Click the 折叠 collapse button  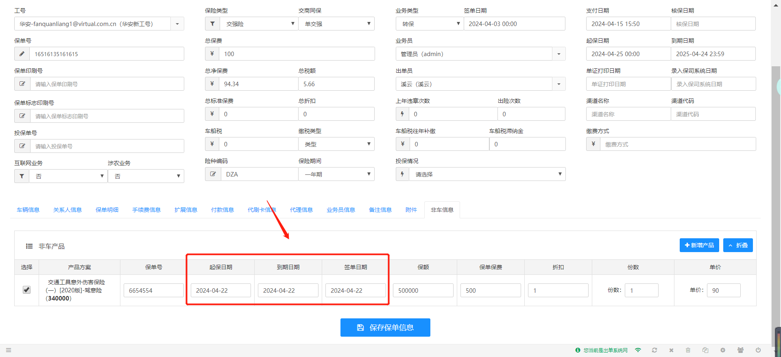tap(738, 245)
